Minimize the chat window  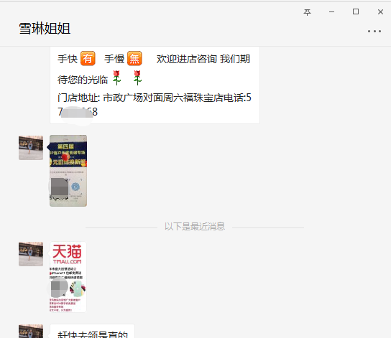click(331, 11)
